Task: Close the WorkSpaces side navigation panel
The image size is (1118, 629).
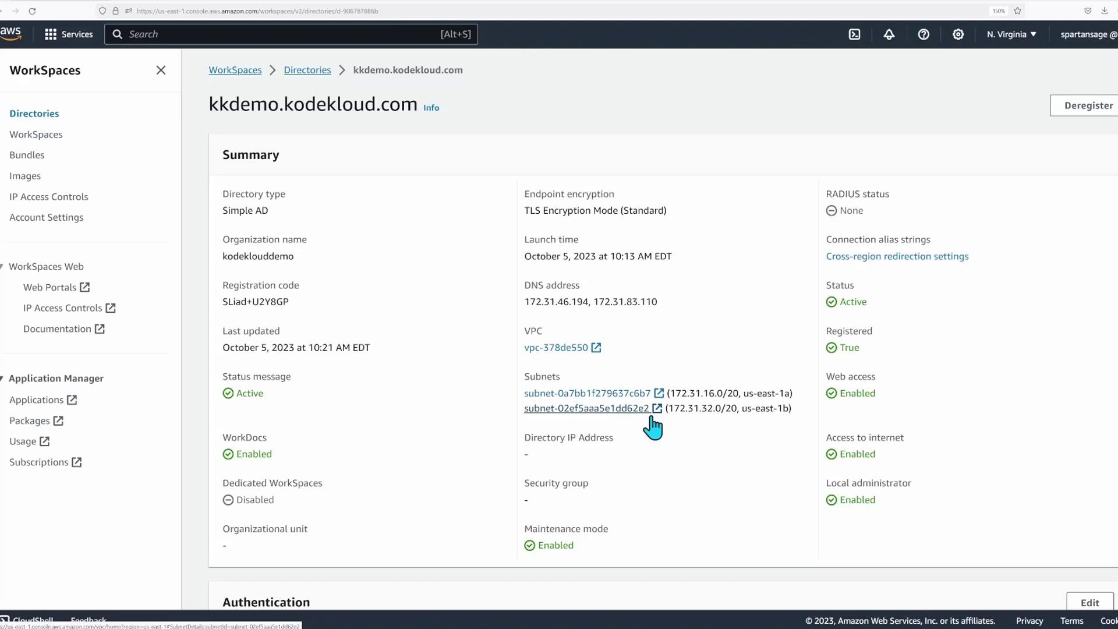Action: (161, 70)
